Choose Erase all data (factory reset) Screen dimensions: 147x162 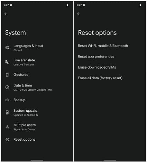(x=110, y=78)
